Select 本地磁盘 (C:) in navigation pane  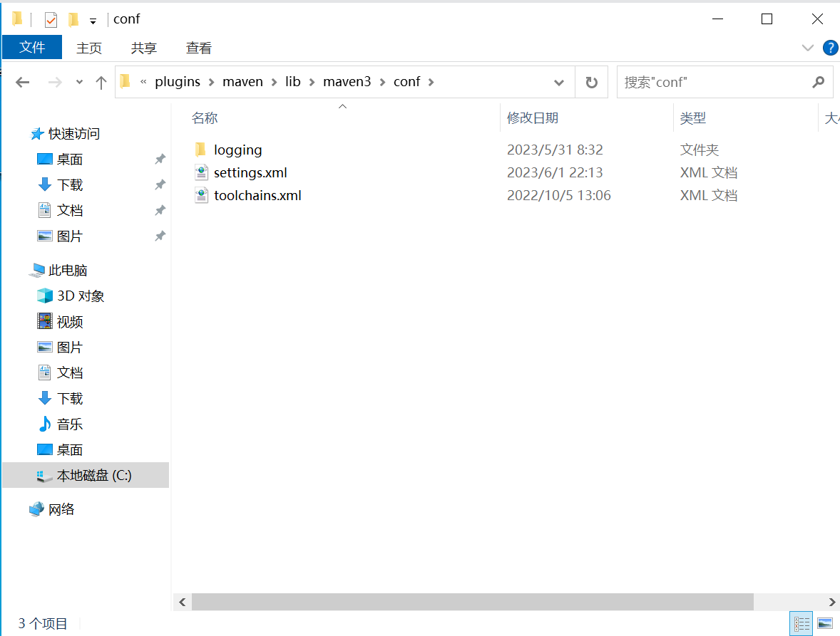click(94, 476)
